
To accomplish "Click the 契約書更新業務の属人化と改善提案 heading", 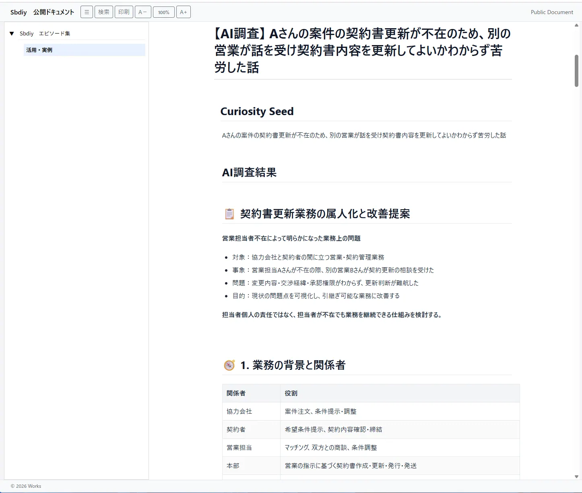I will [x=325, y=214].
